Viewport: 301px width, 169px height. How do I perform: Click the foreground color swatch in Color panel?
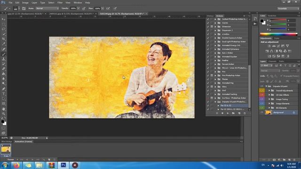click(262, 21)
